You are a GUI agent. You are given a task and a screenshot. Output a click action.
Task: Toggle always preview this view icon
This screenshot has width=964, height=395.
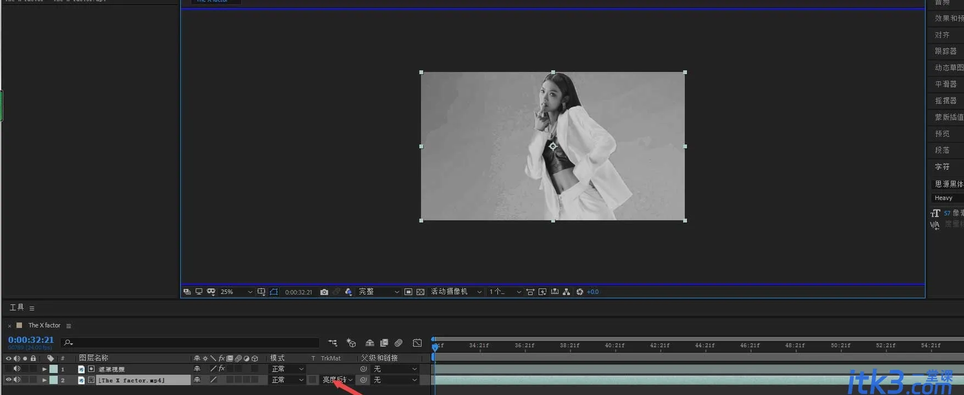tap(187, 292)
